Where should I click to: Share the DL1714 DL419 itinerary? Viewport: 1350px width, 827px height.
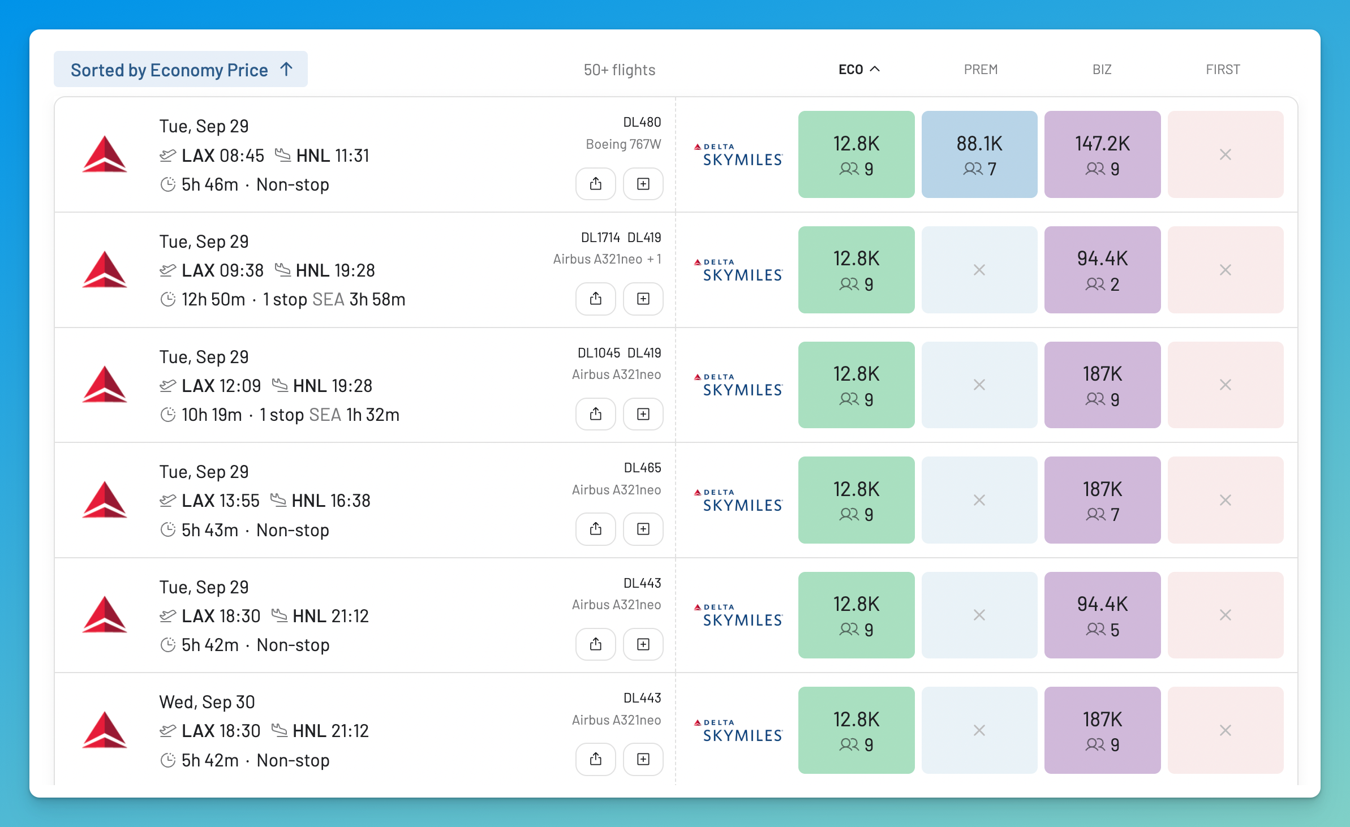(x=595, y=299)
